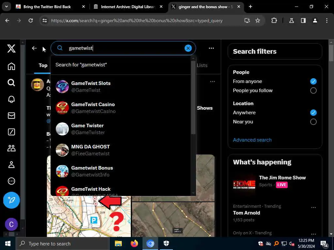
Task: Select Game Twister account suggestion
Action: click(x=121, y=129)
